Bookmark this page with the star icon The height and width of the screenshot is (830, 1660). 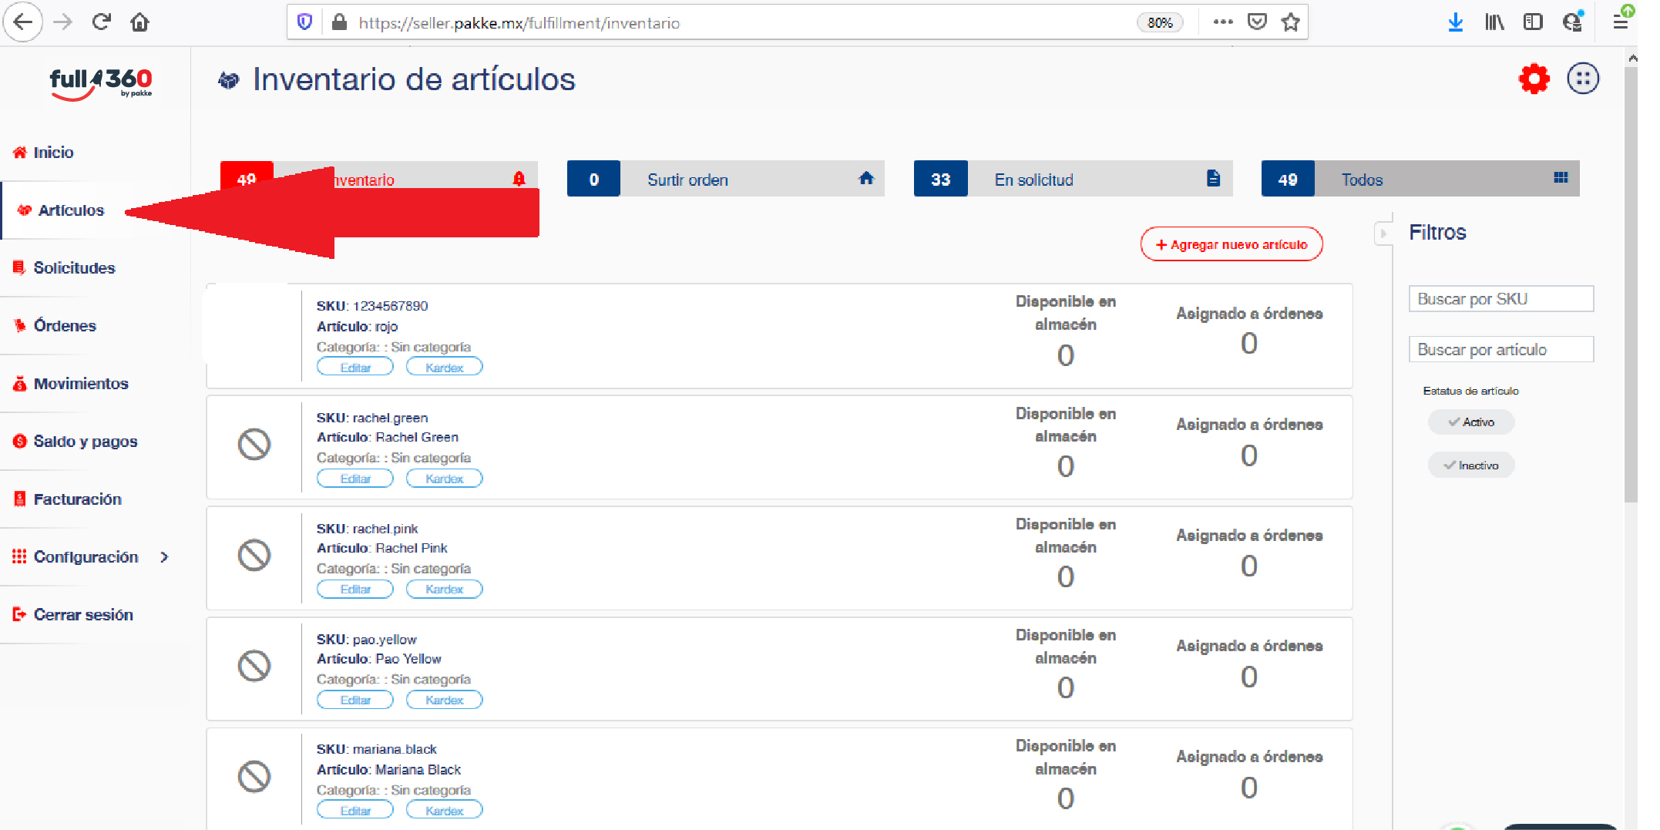tap(1290, 22)
